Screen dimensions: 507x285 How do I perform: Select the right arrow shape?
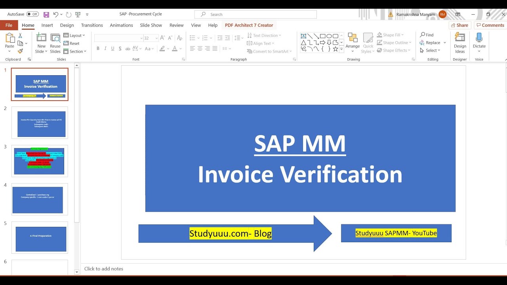323,43
